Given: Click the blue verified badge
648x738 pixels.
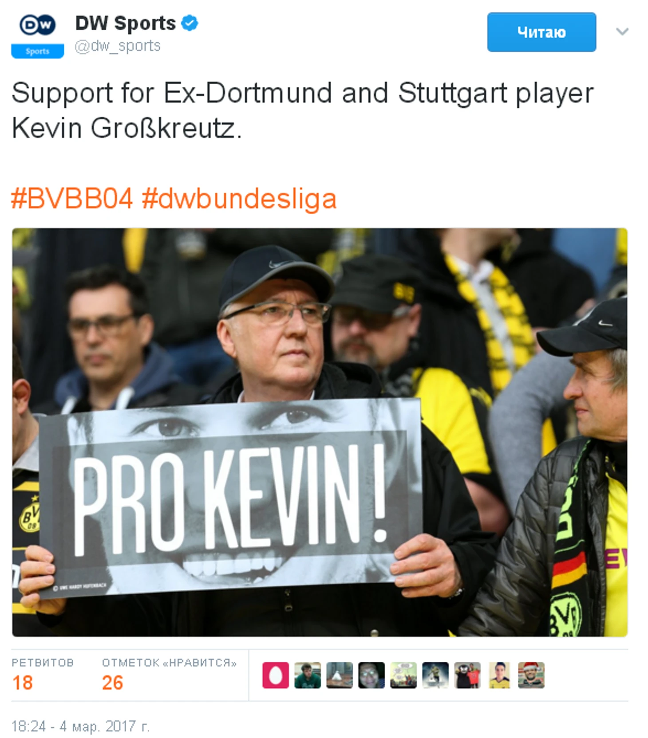Looking at the screenshot, I should (x=190, y=23).
